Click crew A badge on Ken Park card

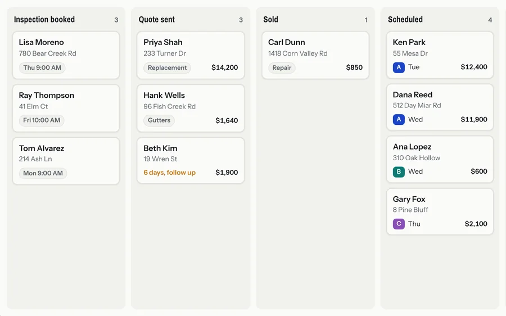399,67
